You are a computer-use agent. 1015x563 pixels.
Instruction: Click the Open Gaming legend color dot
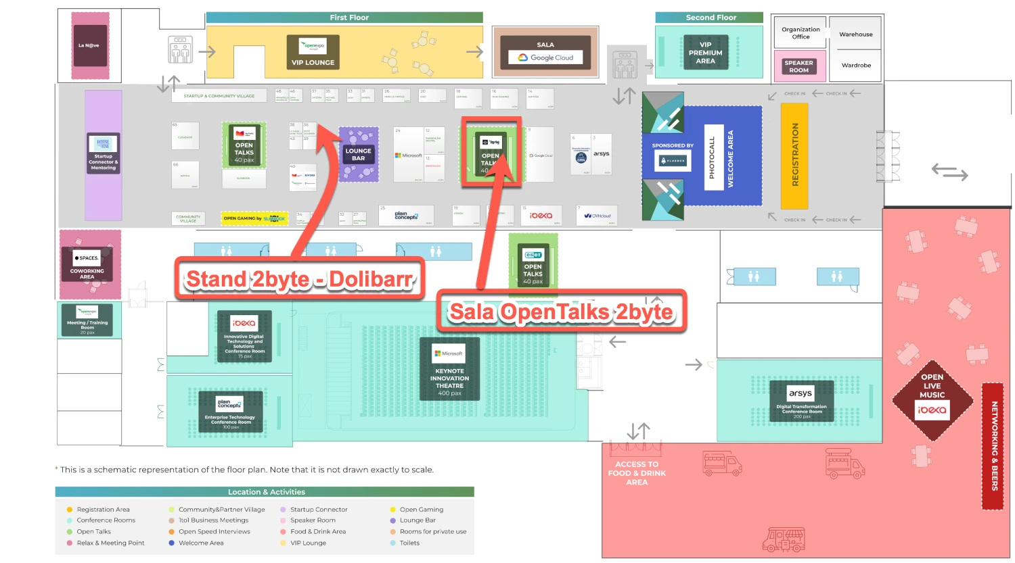pos(393,510)
